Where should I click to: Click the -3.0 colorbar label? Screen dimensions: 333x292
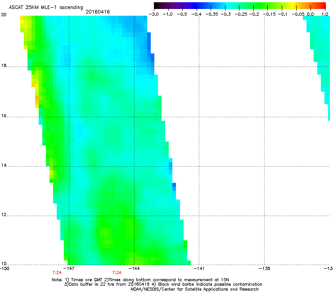154,14
